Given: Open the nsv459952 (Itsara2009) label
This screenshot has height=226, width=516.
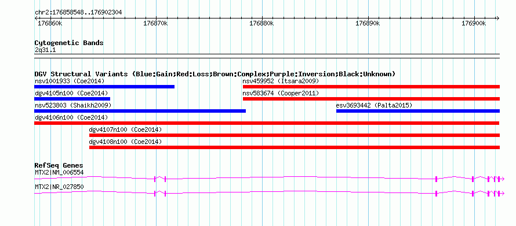Looking at the screenshot, I should [x=281, y=81].
